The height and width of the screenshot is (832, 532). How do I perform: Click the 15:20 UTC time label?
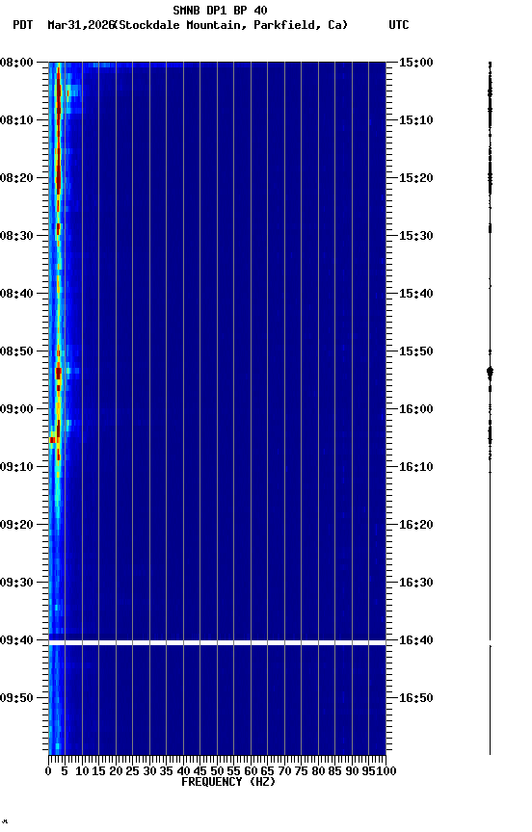pos(415,178)
